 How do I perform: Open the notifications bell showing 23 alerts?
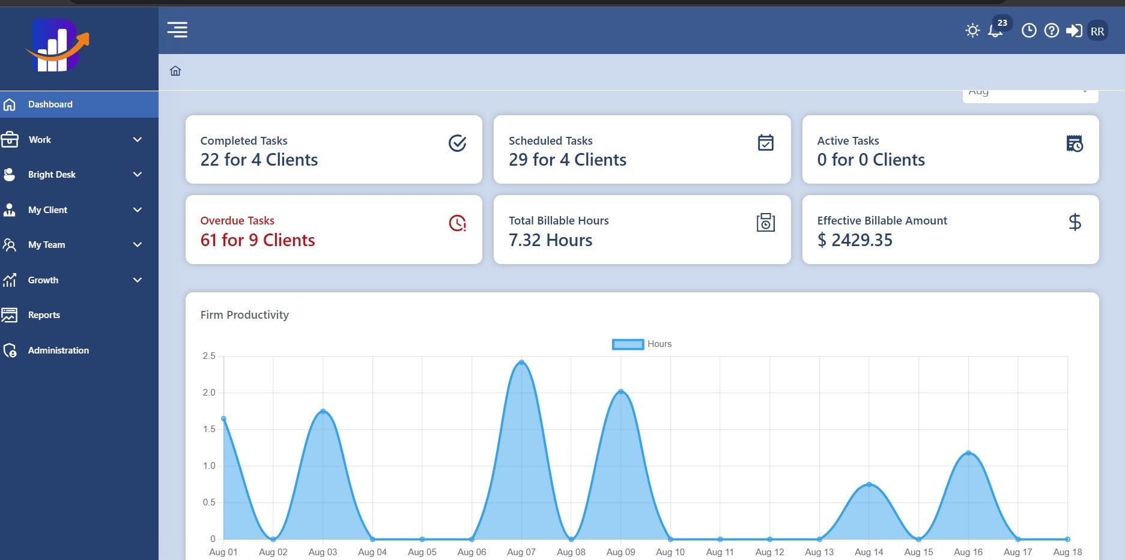[995, 31]
